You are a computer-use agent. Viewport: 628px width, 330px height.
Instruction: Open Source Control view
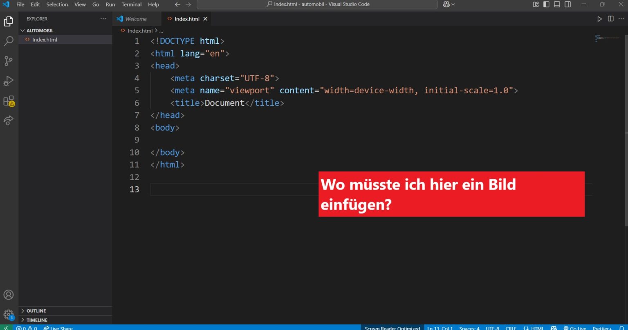tap(8, 61)
